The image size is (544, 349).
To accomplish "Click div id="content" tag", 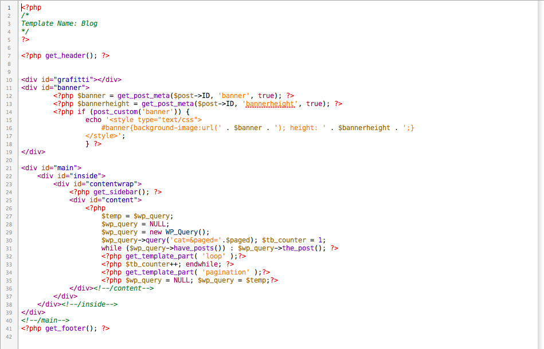I will pos(105,200).
